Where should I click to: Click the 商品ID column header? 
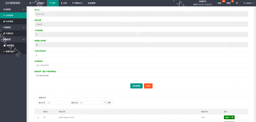click(45, 112)
